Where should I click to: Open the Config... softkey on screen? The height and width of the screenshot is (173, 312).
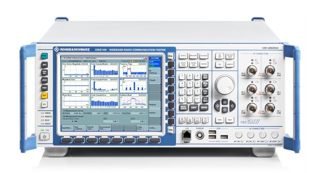click(155, 128)
